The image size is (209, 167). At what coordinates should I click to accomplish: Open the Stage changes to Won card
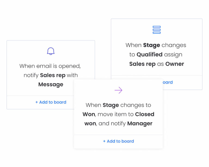(x=118, y=114)
